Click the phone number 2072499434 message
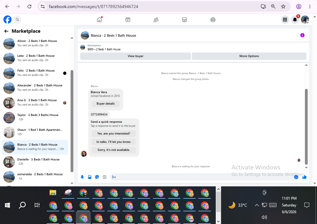The width and height of the screenshot is (317, 224). tap(99, 114)
